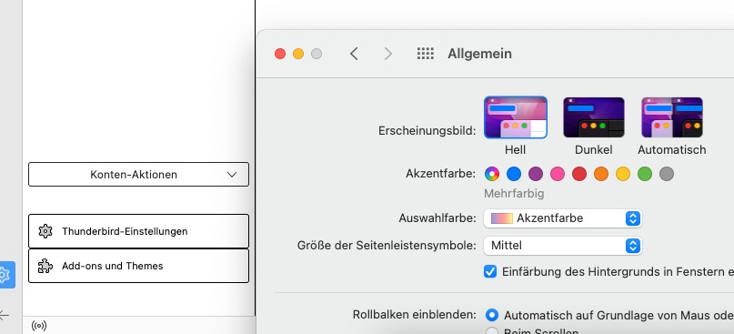
Task: Click the collapse arrow in Thunderbird sidebar
Action: (x=4, y=315)
